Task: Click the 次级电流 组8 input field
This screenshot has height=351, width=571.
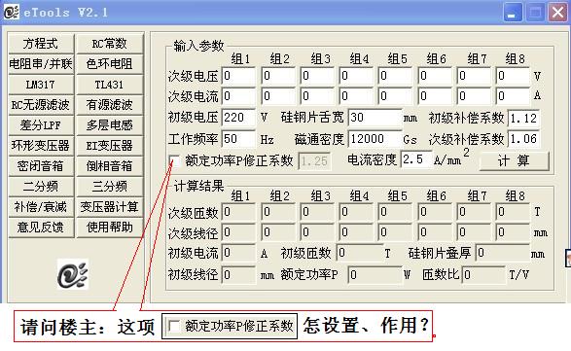Action: [513, 96]
